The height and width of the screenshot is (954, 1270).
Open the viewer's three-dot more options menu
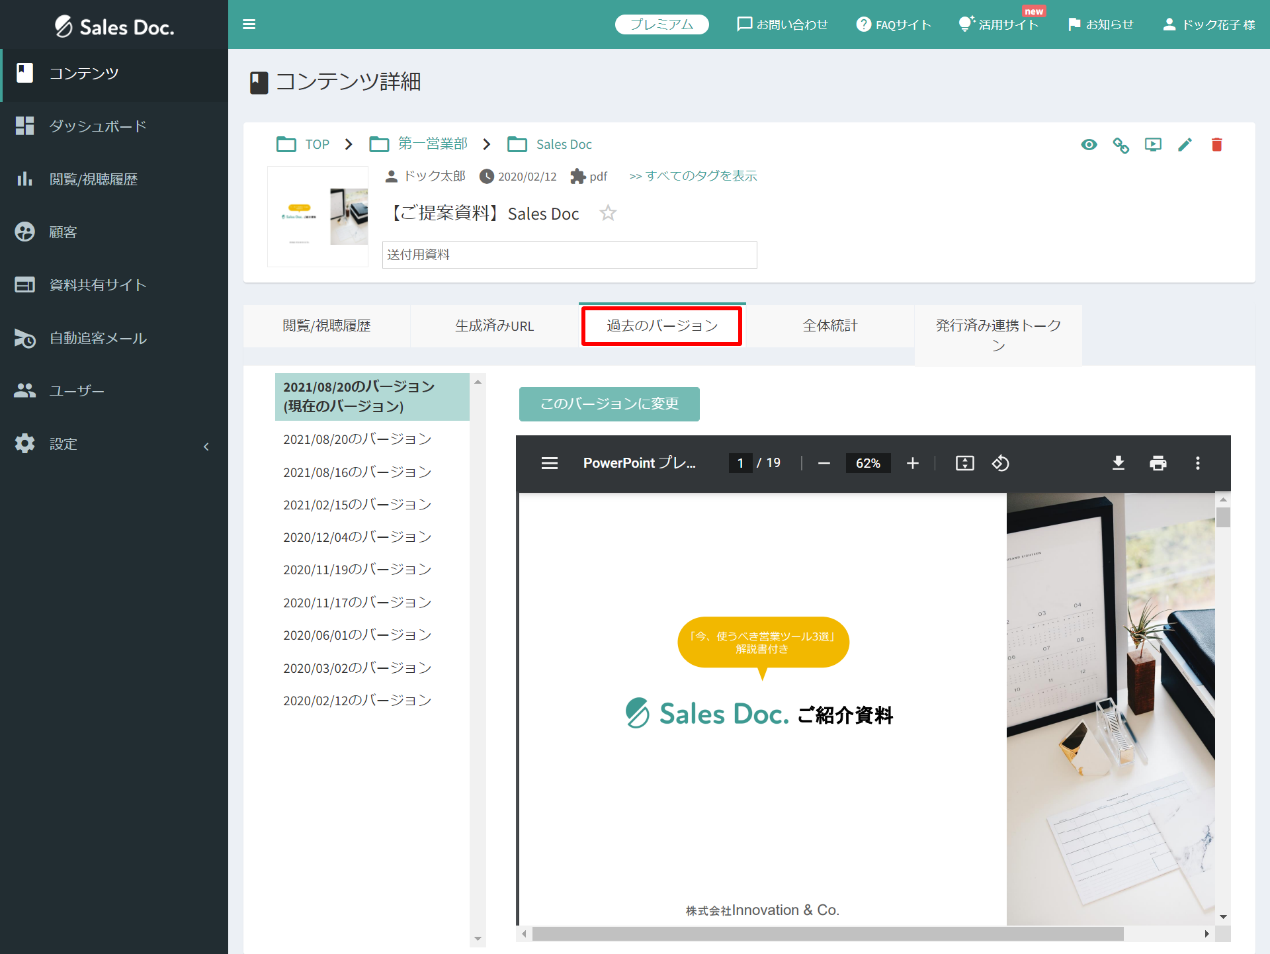pos(1197,463)
